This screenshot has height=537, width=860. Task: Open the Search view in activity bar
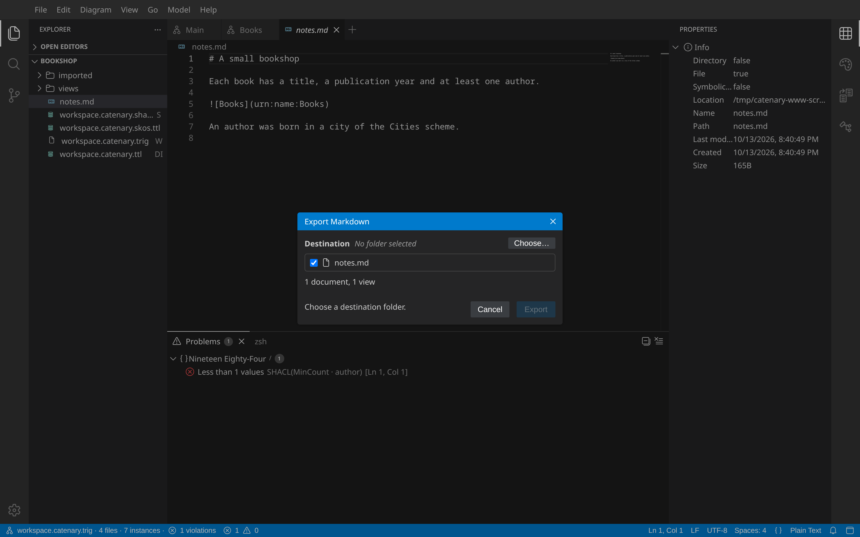click(x=14, y=64)
